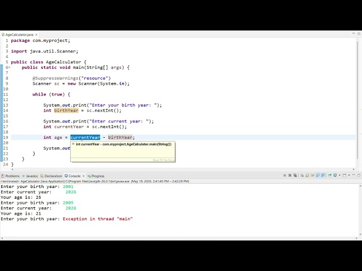Image resolution: width=362 pixels, height=271 pixels.
Task: Click the Display Selected Console icon
Action: 335,175
